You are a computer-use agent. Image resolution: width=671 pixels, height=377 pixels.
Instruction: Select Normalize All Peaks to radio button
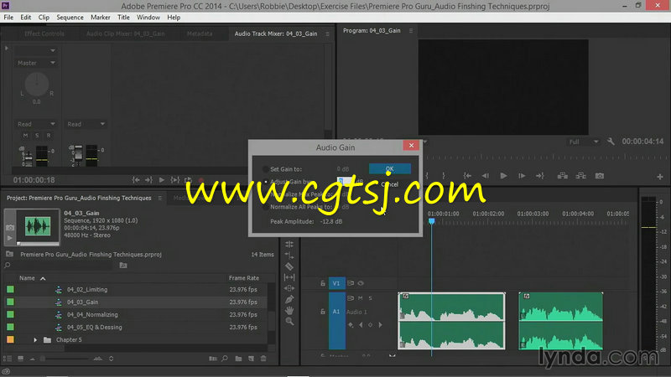265,207
